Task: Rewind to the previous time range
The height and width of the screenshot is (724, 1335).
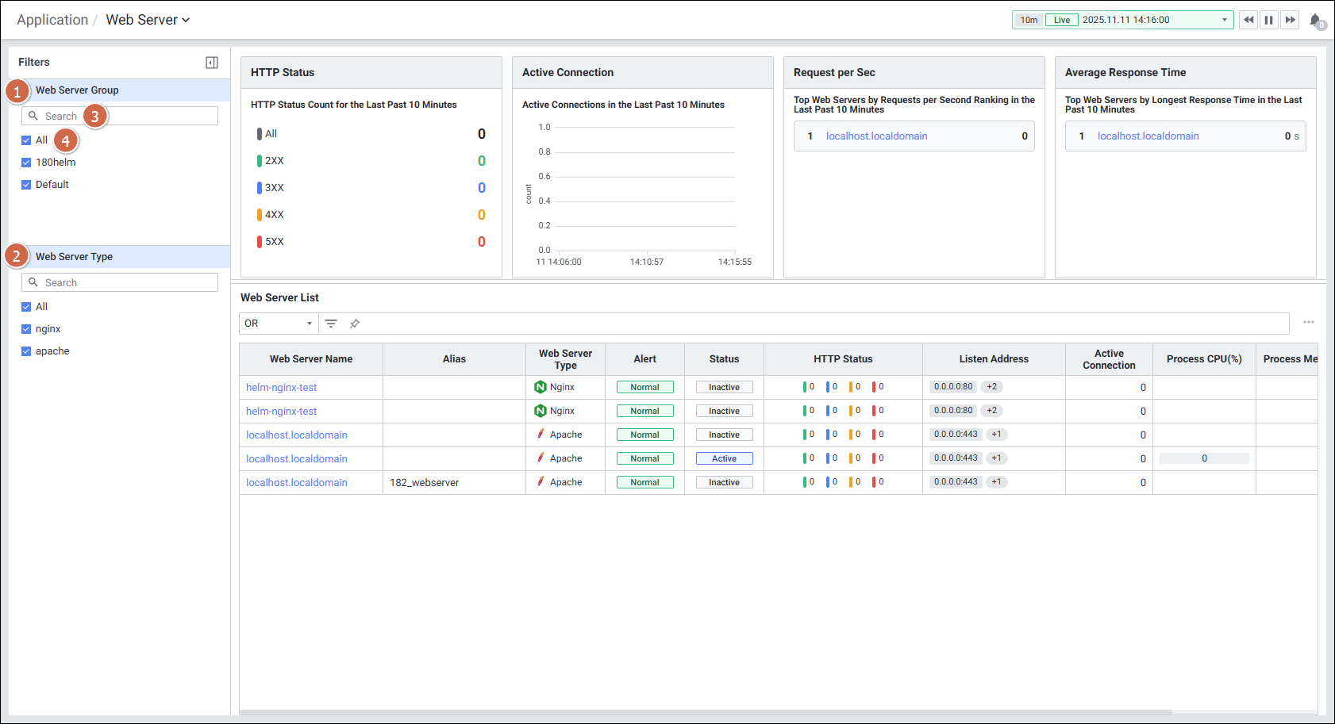Action: [1248, 20]
